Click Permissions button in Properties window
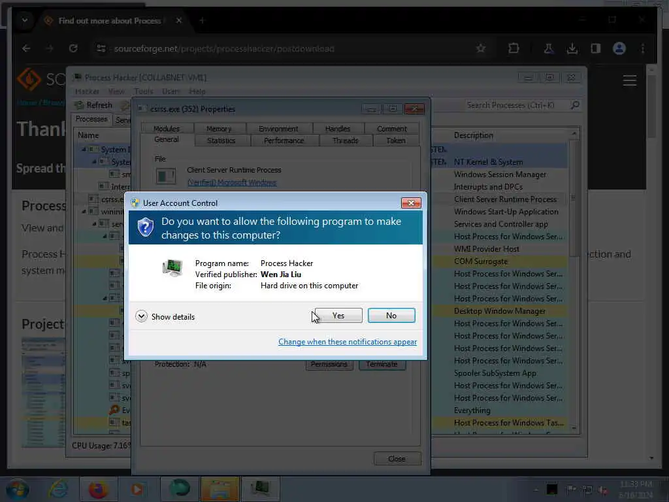 [x=329, y=364]
